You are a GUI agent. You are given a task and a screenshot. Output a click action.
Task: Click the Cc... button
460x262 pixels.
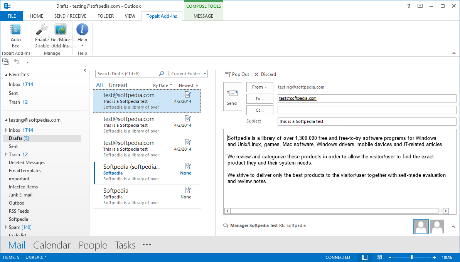click(x=259, y=110)
